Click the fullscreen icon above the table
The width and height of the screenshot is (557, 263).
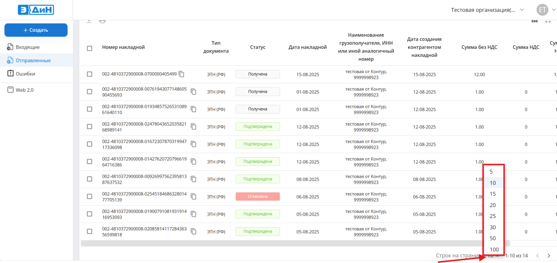(548, 22)
